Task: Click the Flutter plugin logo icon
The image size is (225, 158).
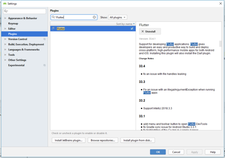Action: [x=53, y=28]
